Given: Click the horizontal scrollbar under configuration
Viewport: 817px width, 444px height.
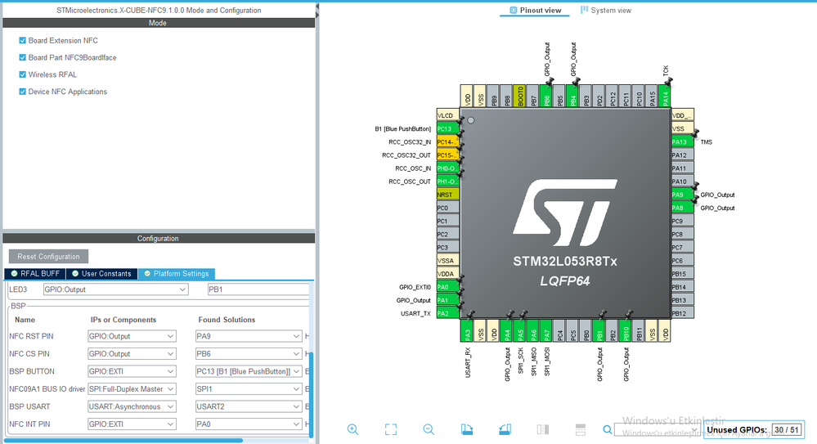Looking at the screenshot, I should pyautogui.click(x=124, y=441).
